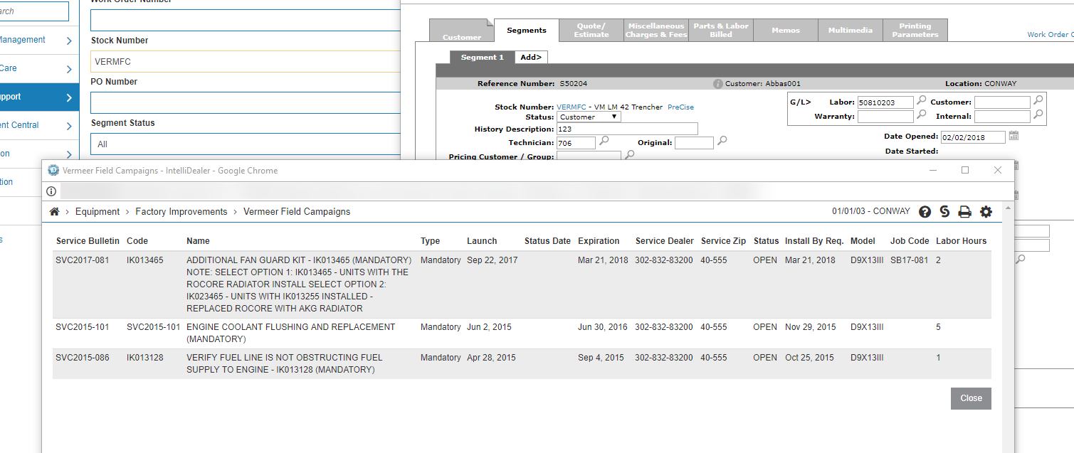
Task: Select the Add> segment tab
Action: tap(530, 57)
